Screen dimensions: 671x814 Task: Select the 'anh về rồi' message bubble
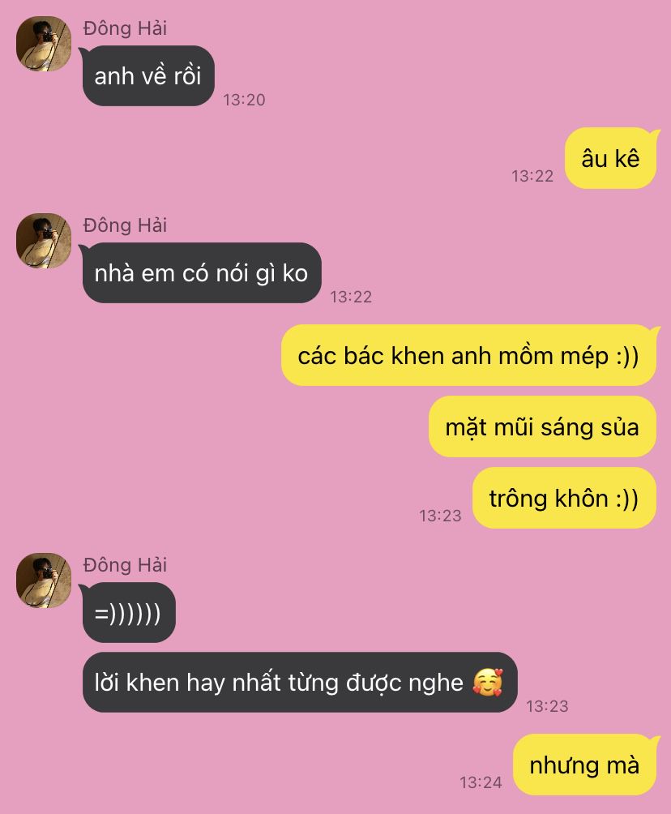click(x=148, y=75)
